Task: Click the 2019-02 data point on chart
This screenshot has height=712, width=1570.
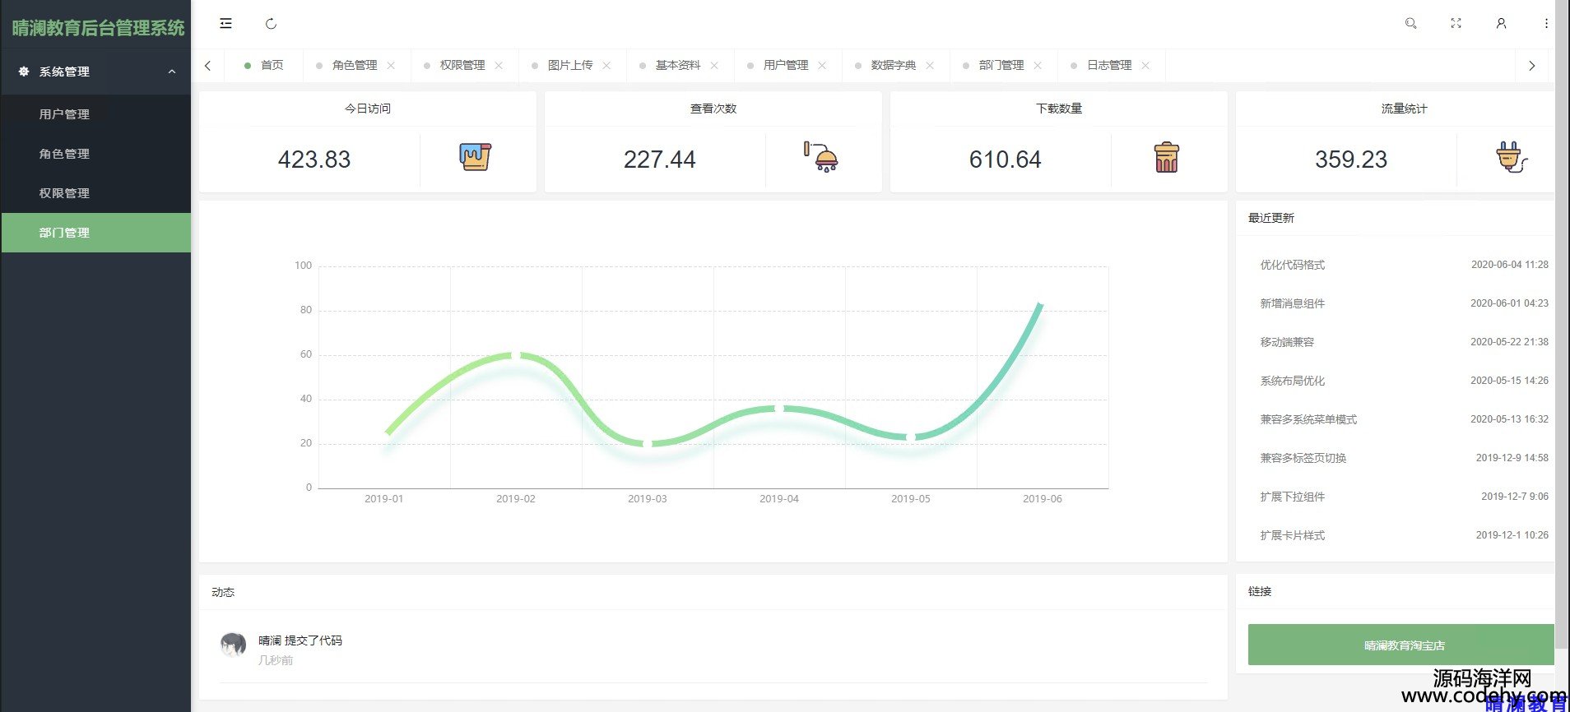Action: coord(516,356)
